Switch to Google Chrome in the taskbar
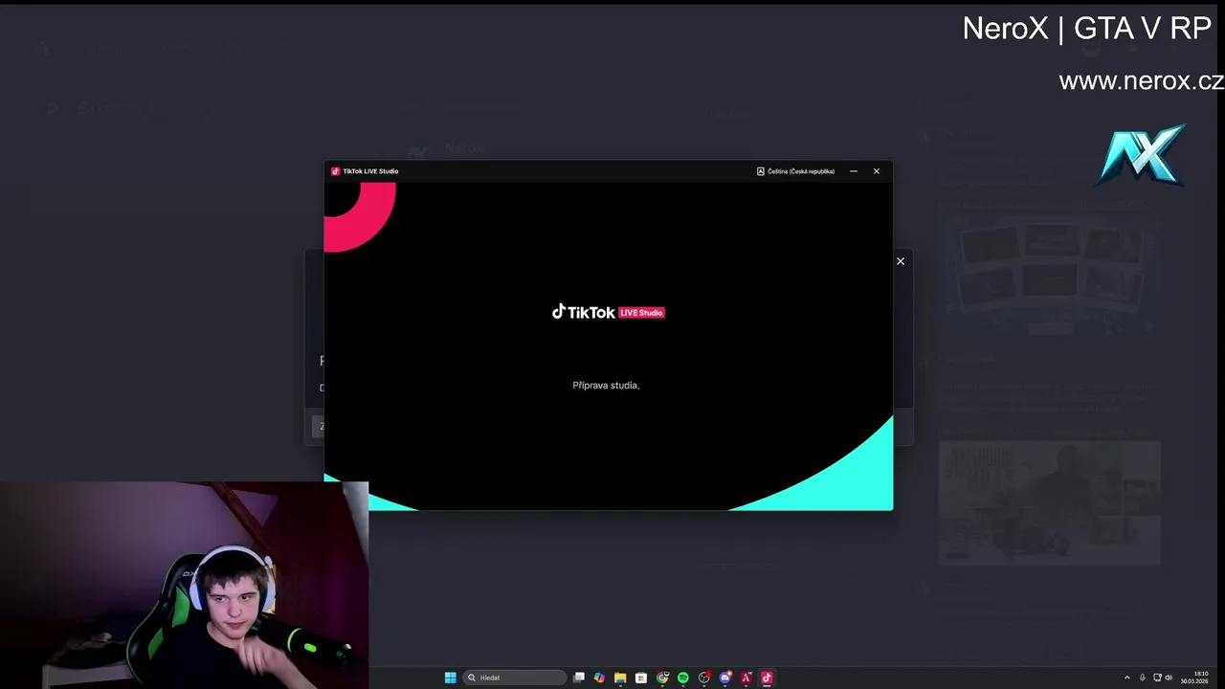This screenshot has width=1225, height=689. 662,678
